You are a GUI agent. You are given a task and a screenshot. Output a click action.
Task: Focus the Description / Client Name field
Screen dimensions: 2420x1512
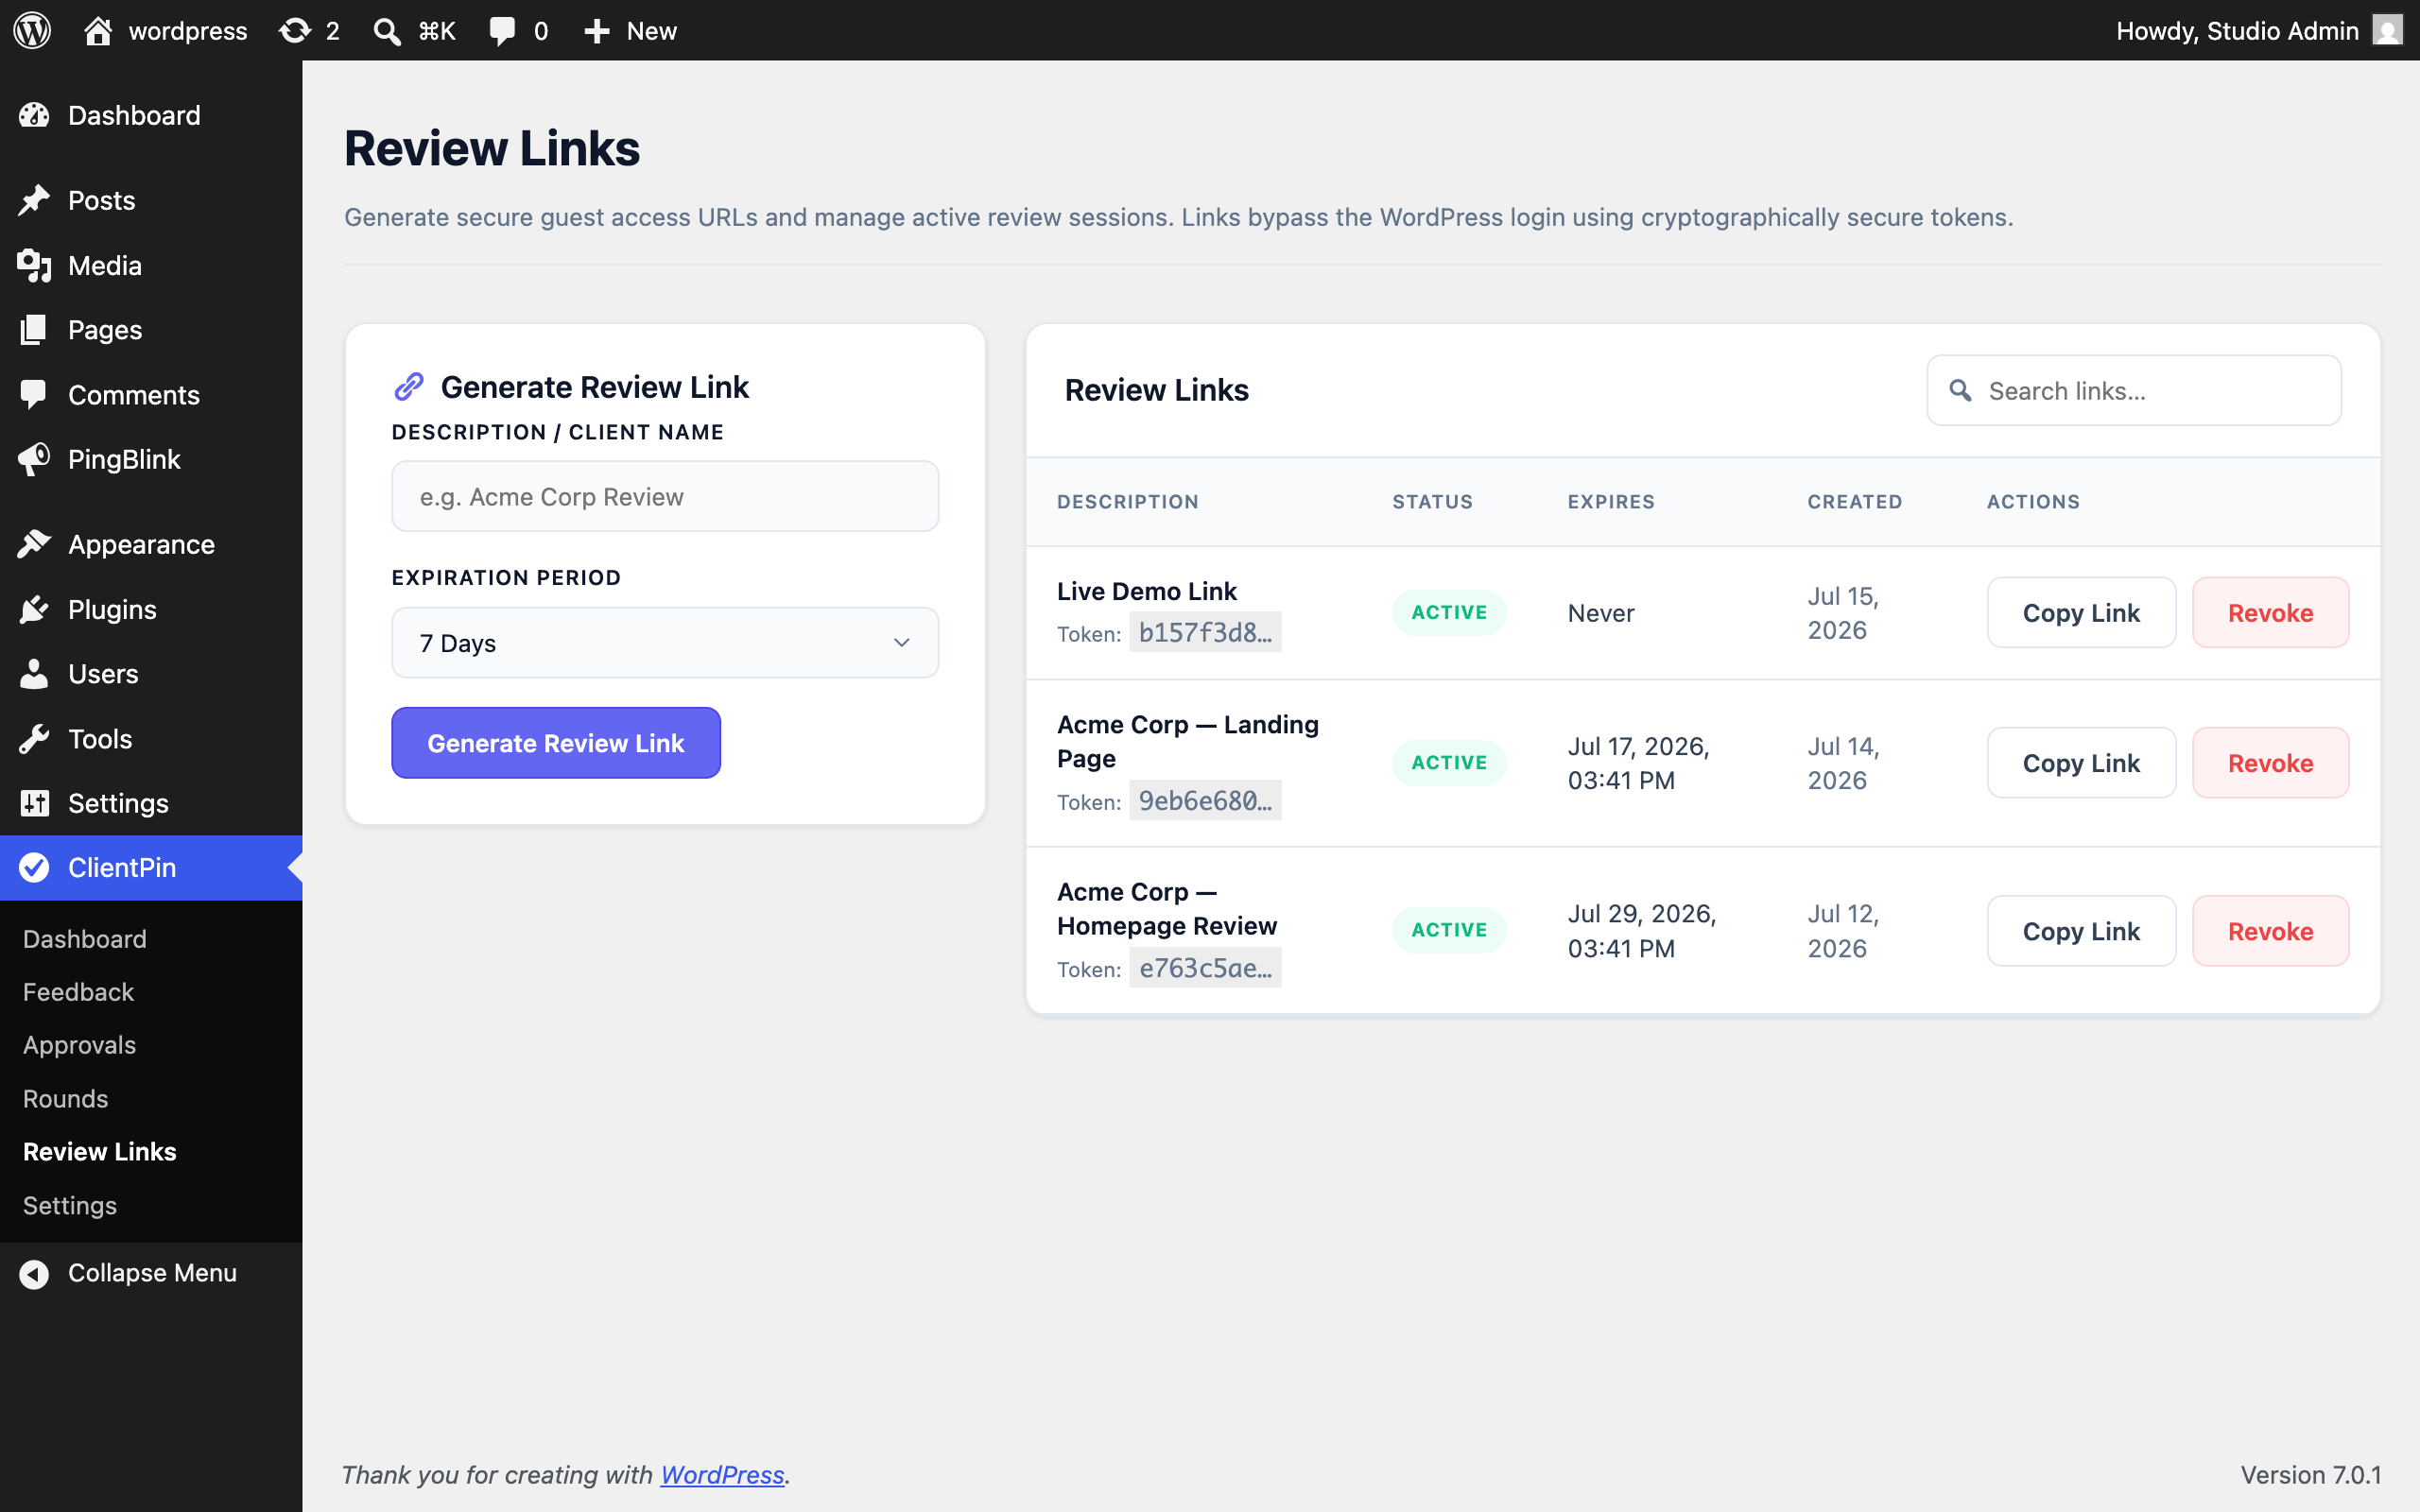coord(665,496)
